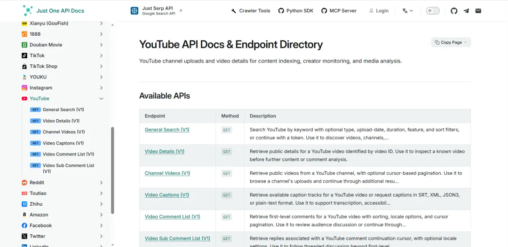Collapse the YouTube sidebar section chevron
508x247 pixels.
[x=102, y=99]
